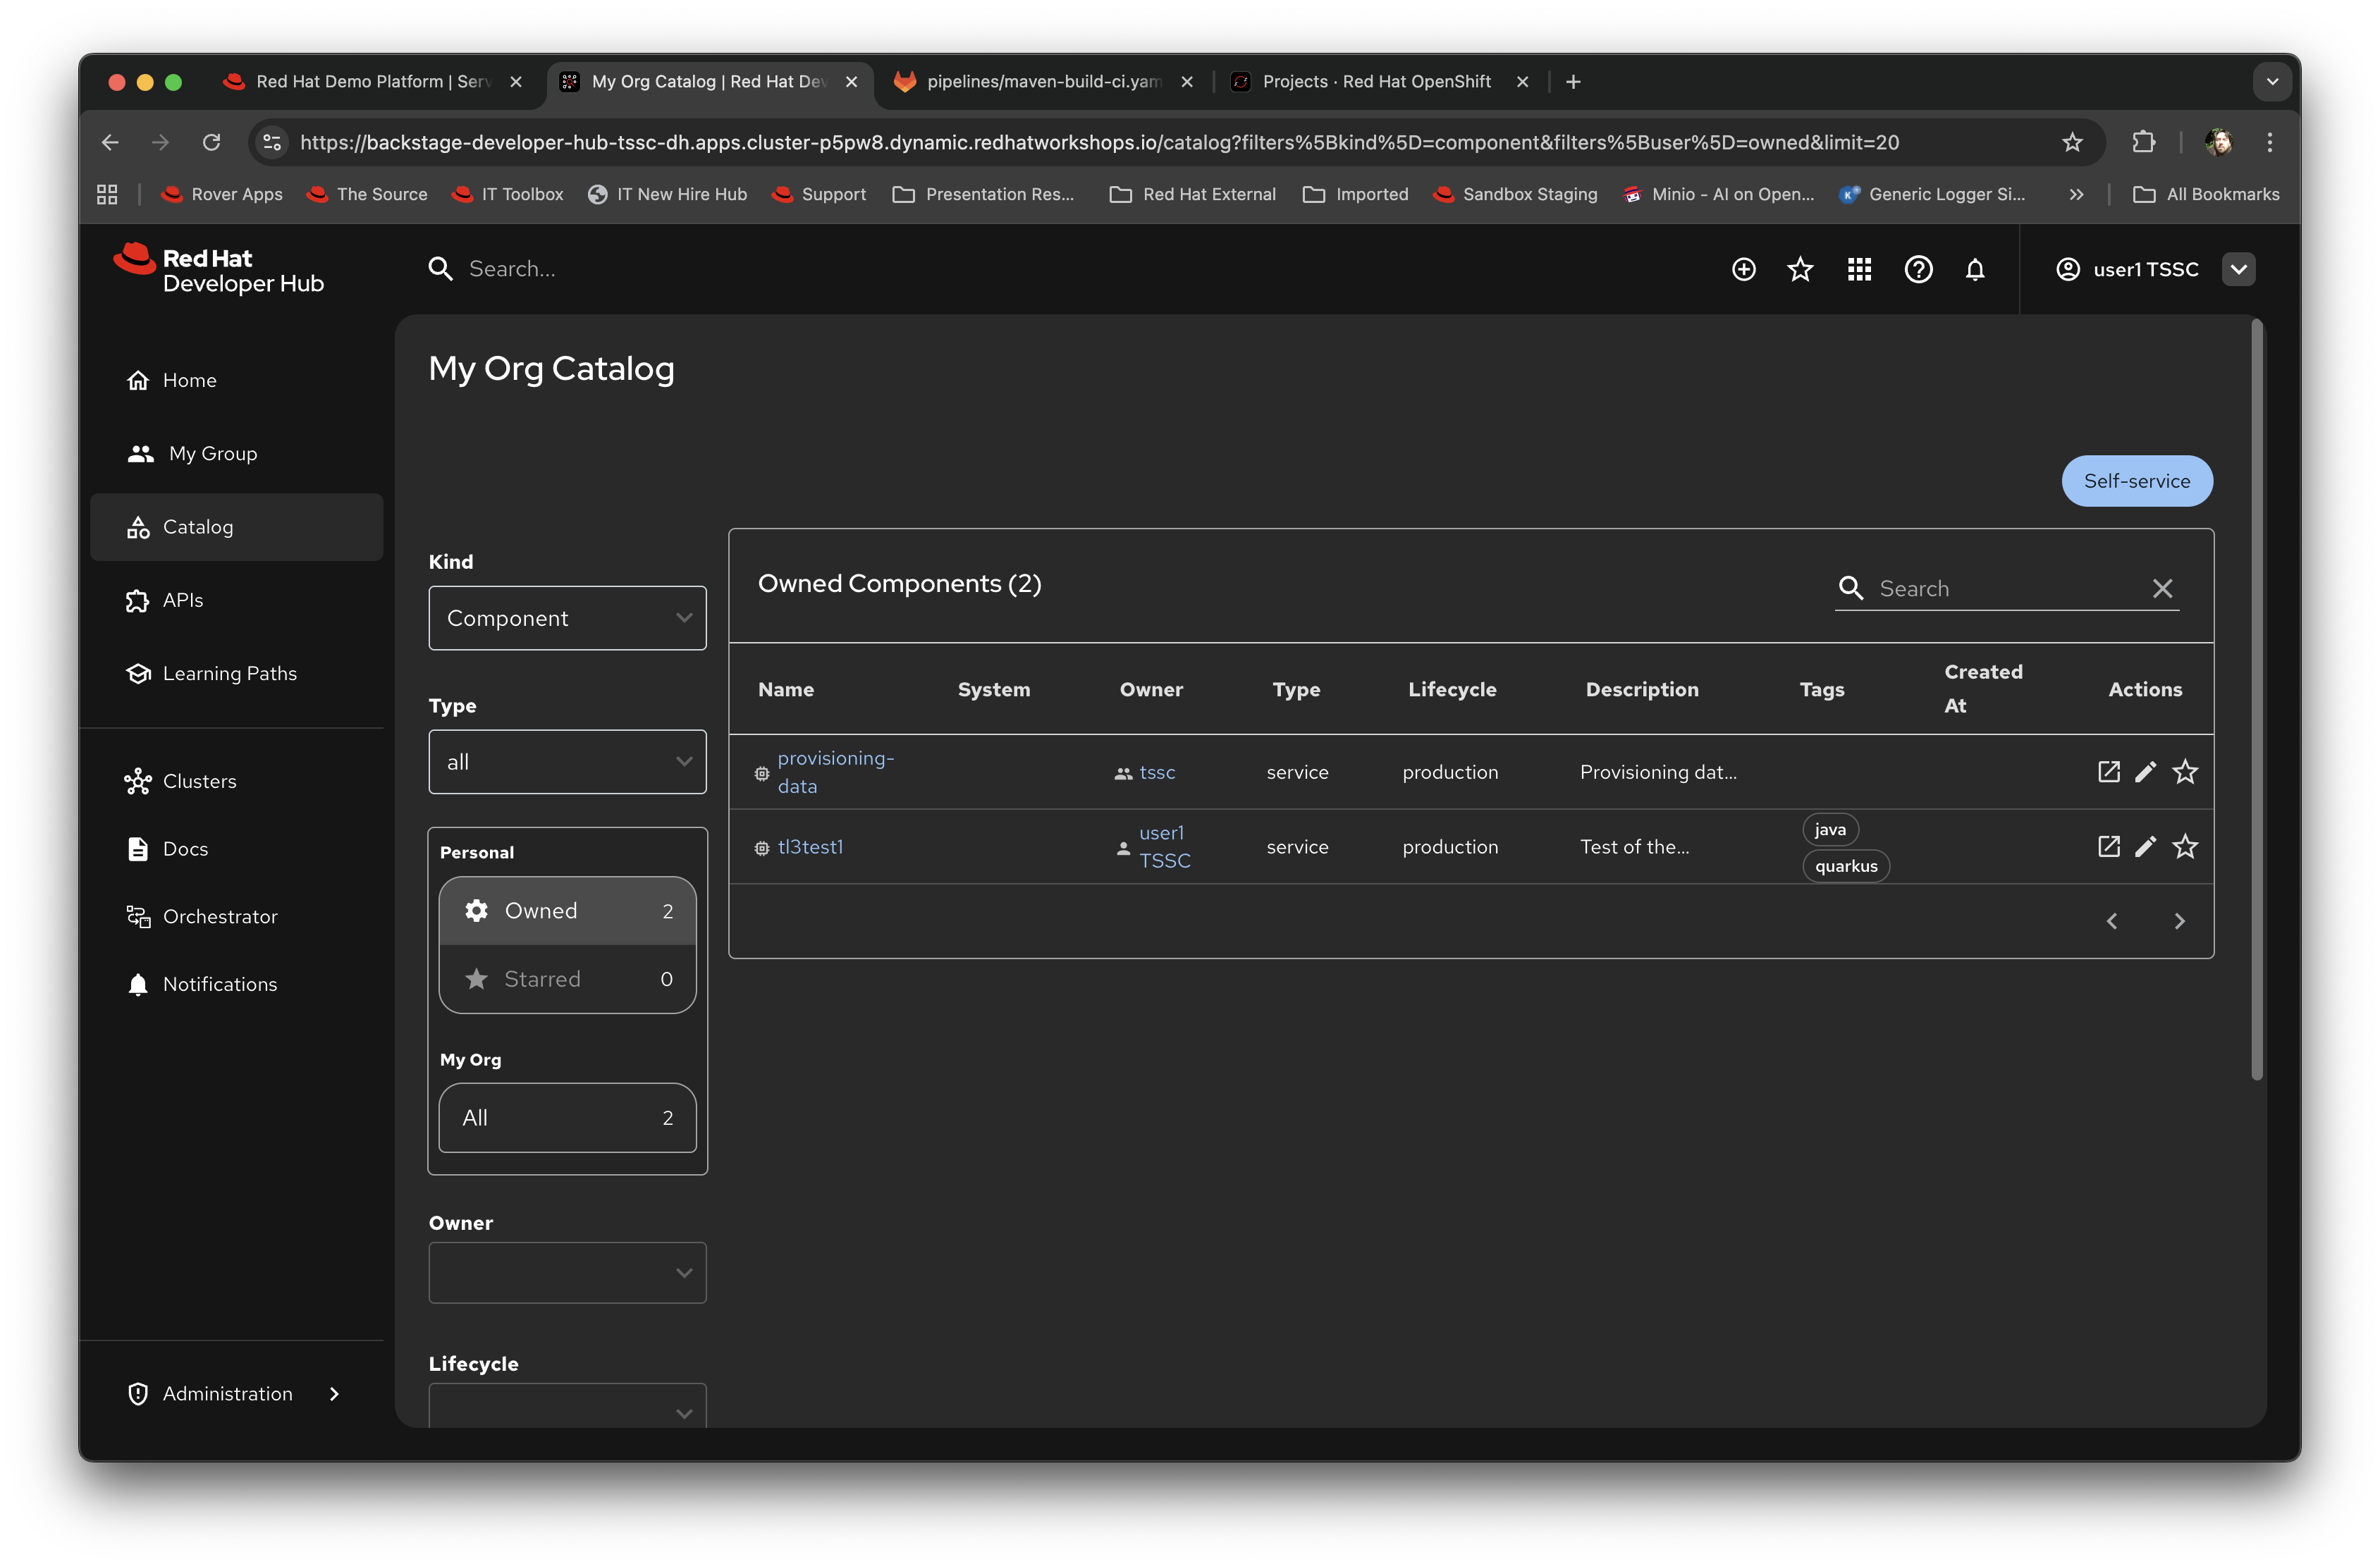Click the create plus icon in header
2380x1566 pixels.
(x=1743, y=269)
